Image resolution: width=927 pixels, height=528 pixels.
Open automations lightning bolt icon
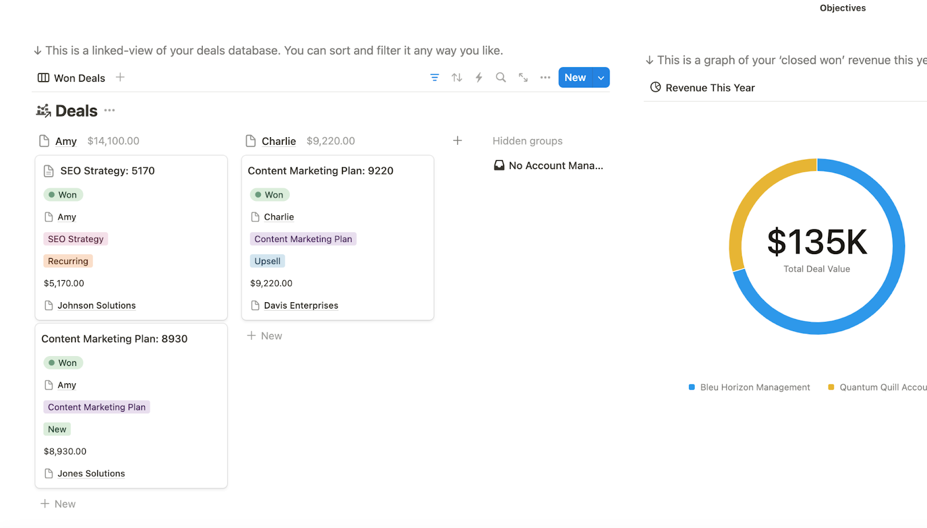point(479,78)
